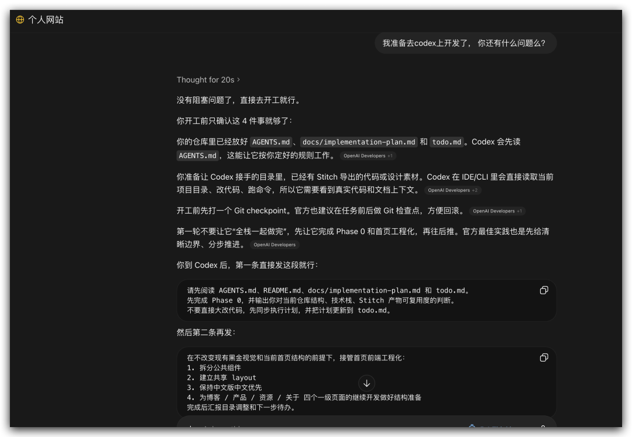Click the yellow globe icon beside 个人网站

[x=19, y=19]
